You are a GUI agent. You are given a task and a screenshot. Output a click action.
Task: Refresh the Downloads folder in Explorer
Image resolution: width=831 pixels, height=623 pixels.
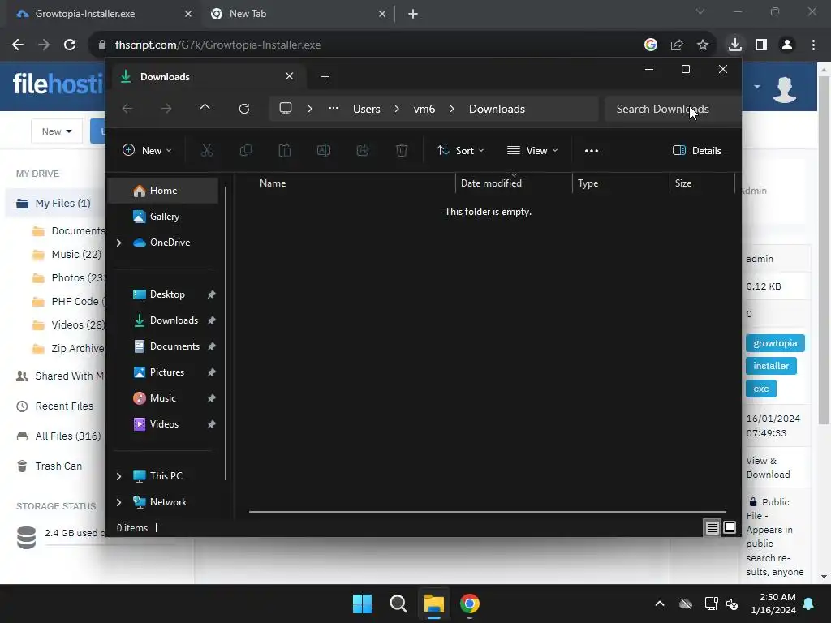(x=243, y=109)
